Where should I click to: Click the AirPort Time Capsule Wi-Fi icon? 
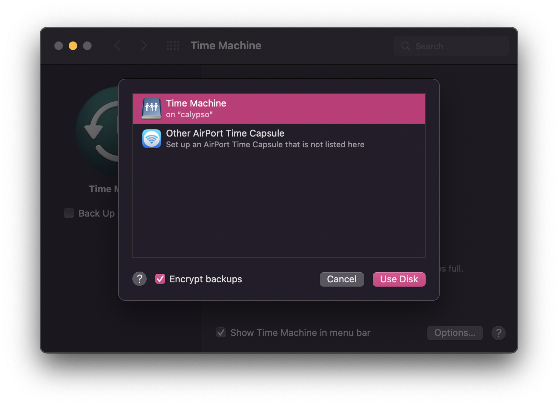point(152,139)
